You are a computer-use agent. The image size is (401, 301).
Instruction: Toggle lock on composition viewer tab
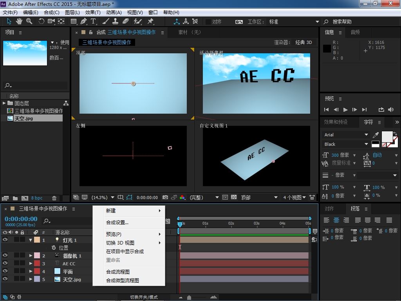pos(91,32)
